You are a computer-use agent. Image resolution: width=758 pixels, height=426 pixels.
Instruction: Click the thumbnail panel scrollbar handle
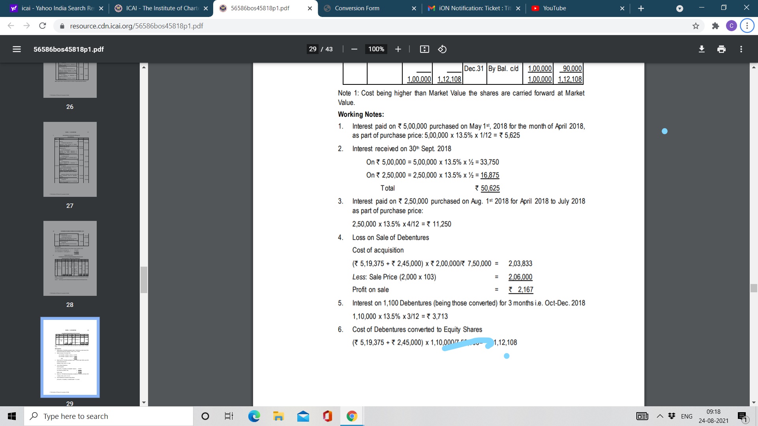tap(144, 280)
